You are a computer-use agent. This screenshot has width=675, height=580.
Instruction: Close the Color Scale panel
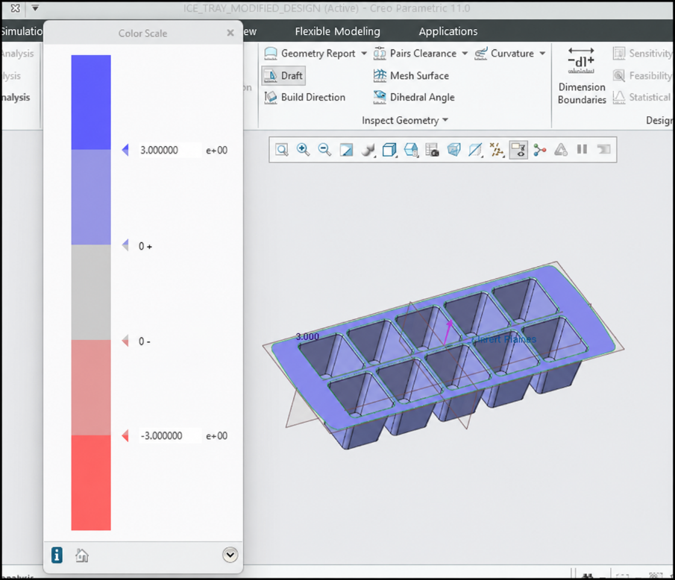pos(230,33)
